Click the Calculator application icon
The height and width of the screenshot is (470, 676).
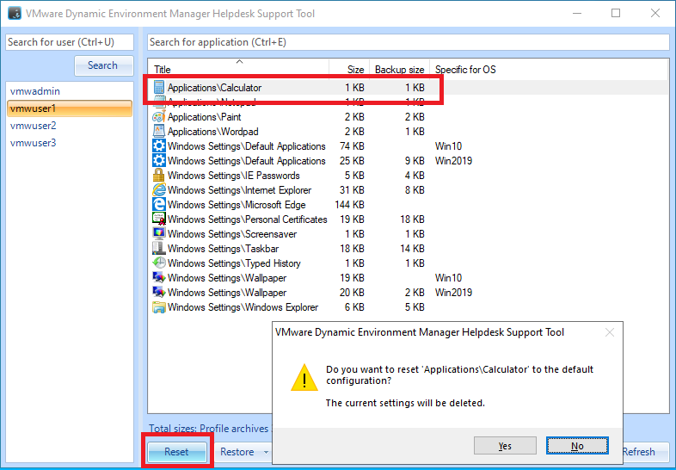(x=159, y=88)
